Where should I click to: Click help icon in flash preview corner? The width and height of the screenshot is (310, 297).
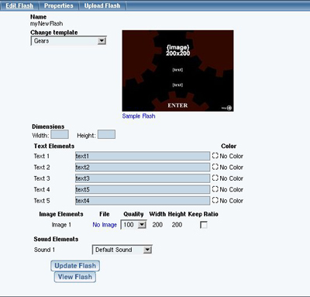[229, 108]
